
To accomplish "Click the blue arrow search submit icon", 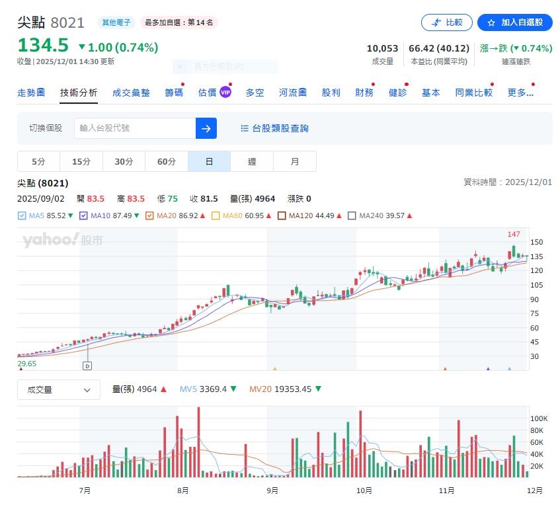I will (206, 128).
